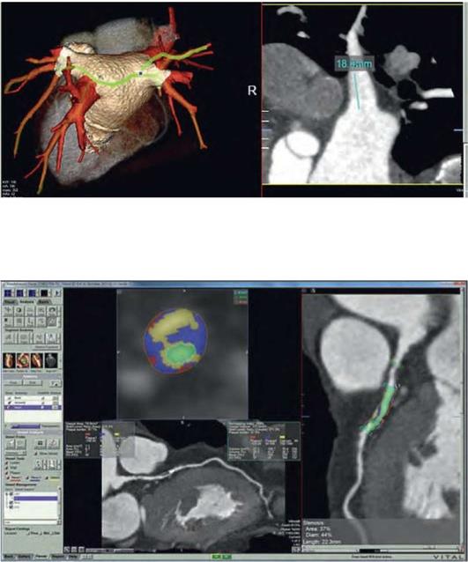Click the first Vessel Probe tool icon
This screenshot has width=468, height=562.
click(10, 444)
